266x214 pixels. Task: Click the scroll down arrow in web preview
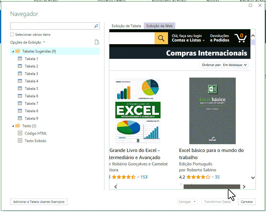tap(253, 178)
